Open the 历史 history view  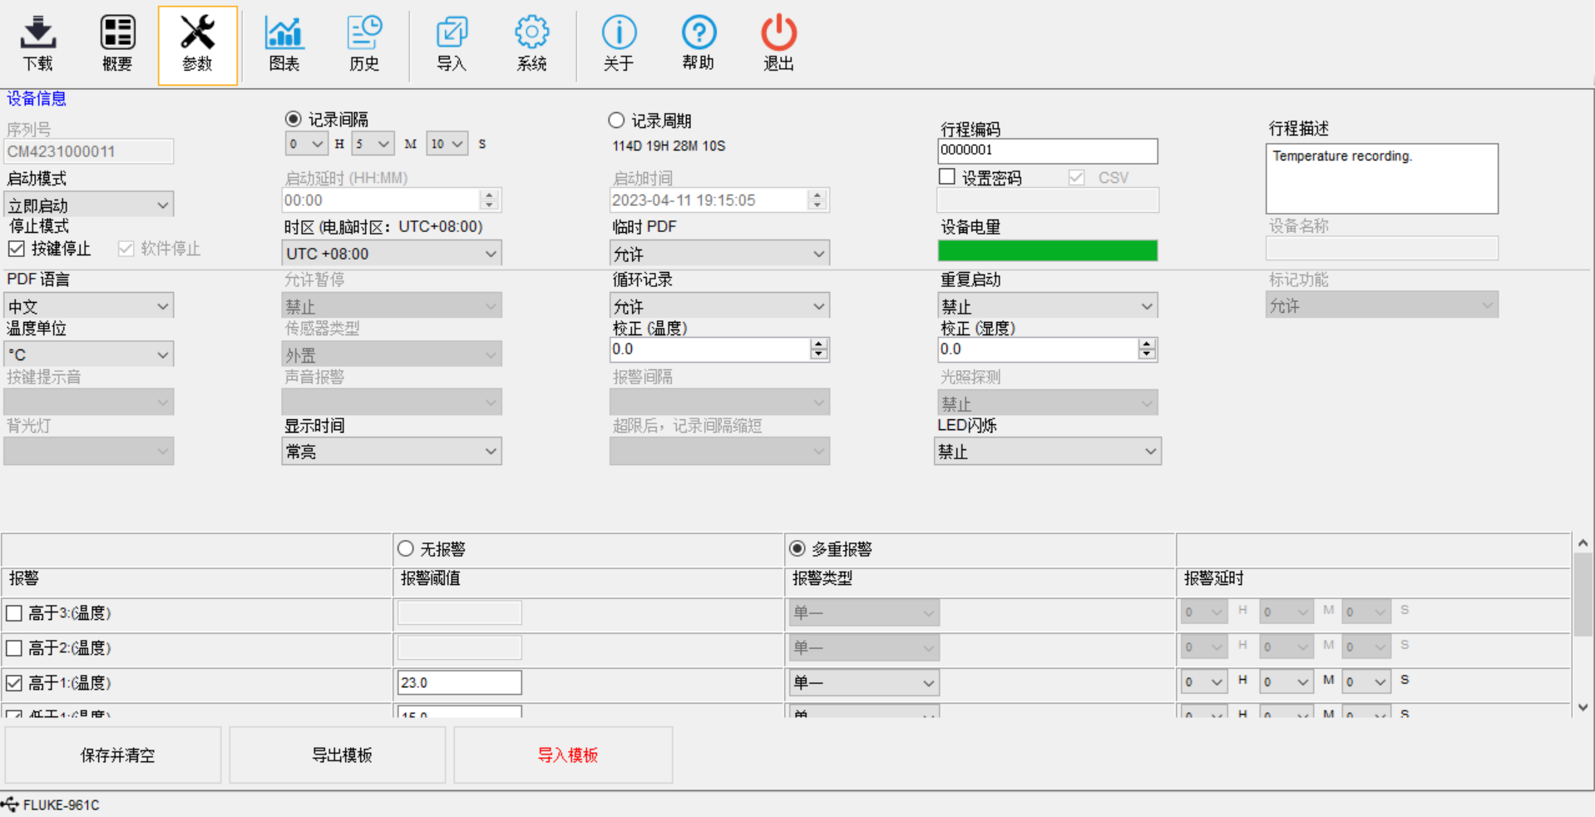pyautogui.click(x=364, y=44)
